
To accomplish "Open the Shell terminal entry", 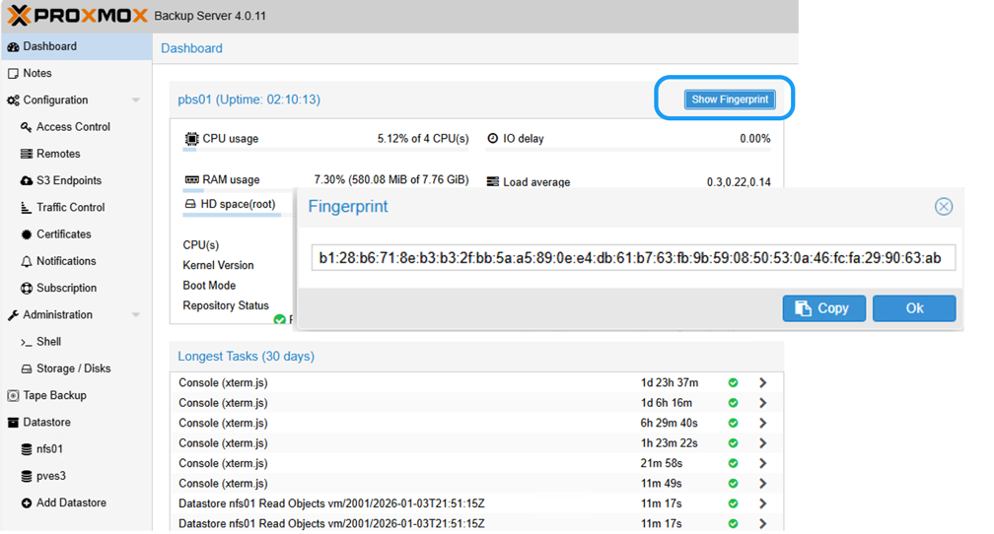I will pos(48,342).
